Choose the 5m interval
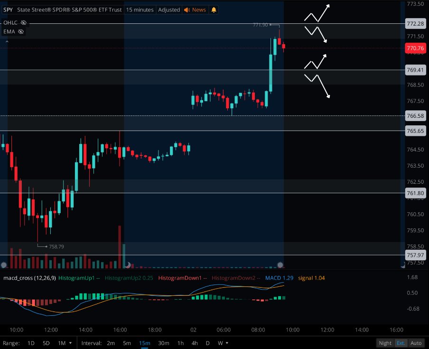429x349 pixels. (x=127, y=343)
